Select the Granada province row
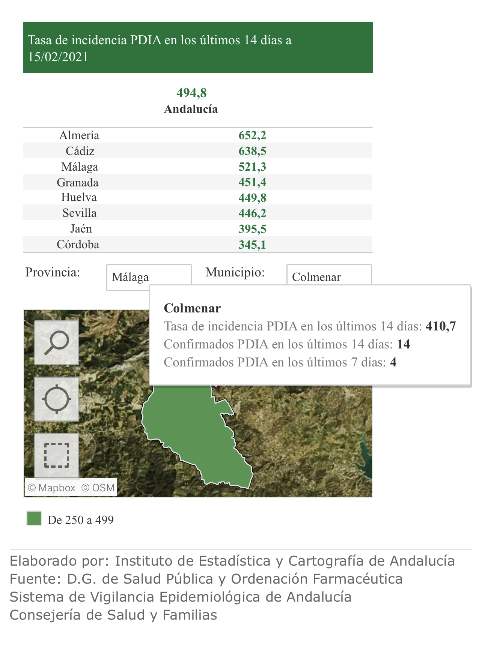 pos(197,182)
